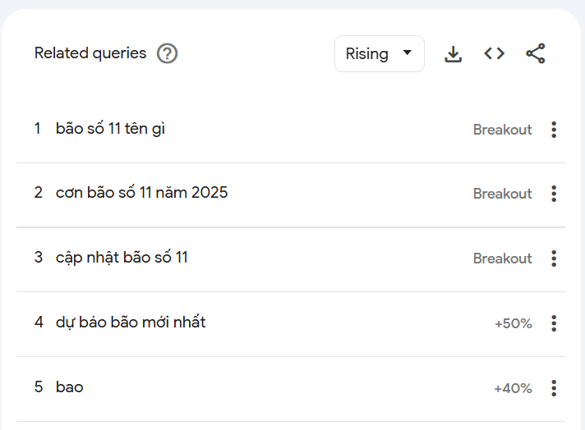The image size is (585, 430).
Task: Open more options for 'cập nhật bão số 11'
Action: (x=555, y=258)
